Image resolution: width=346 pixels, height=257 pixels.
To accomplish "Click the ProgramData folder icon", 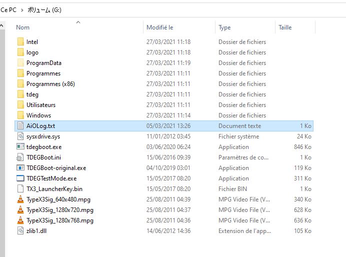I will (x=20, y=63).
